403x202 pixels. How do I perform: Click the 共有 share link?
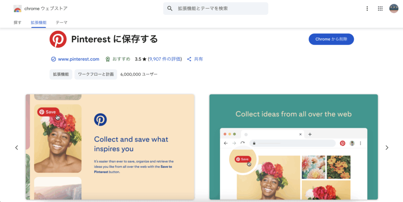pos(198,59)
